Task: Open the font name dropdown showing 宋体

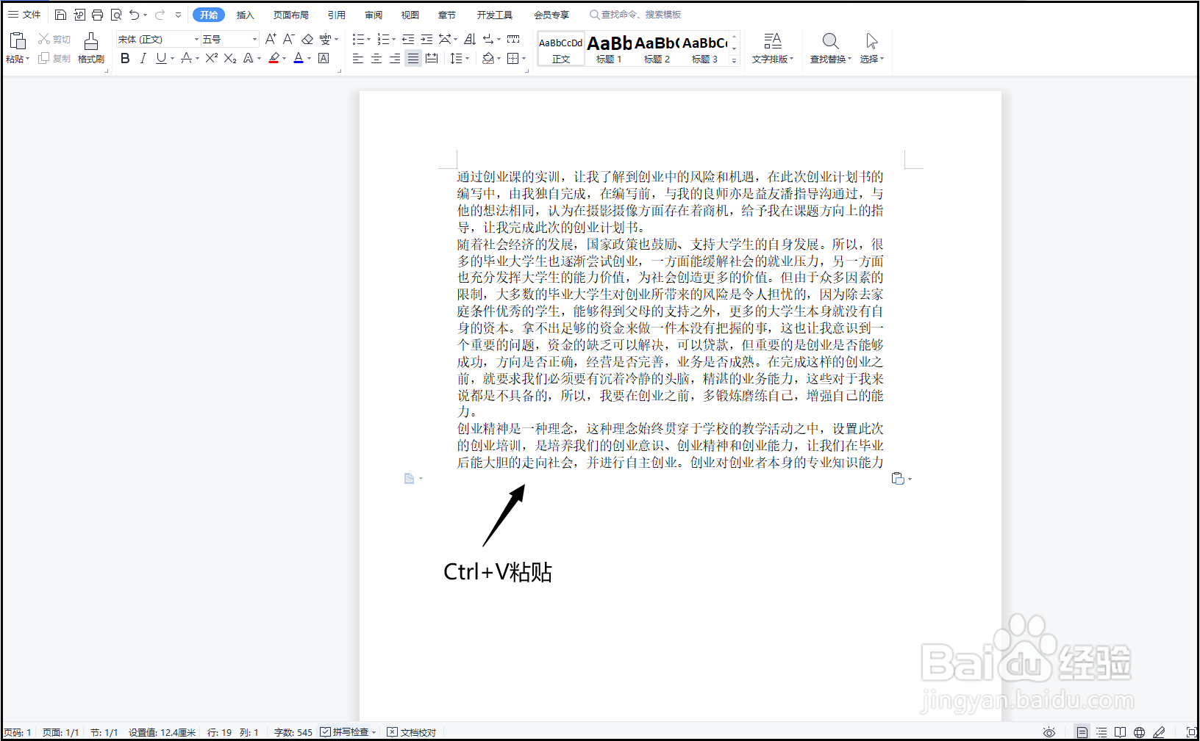Action: [154, 38]
